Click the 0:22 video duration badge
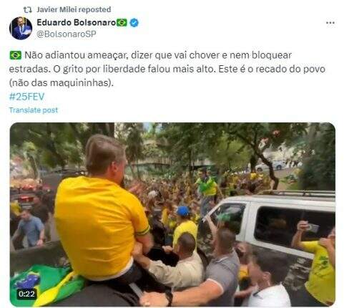 click(x=26, y=294)
